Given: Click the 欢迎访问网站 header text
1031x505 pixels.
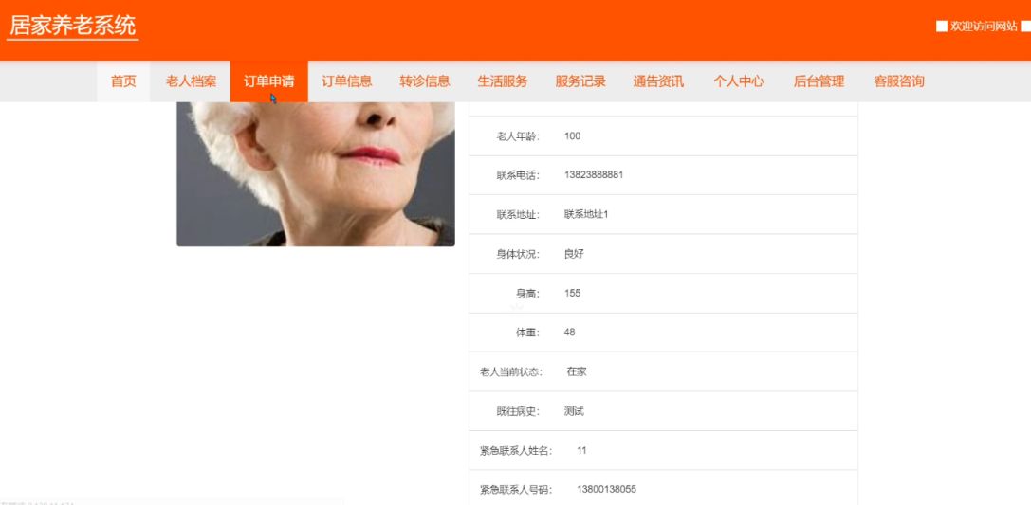Looking at the screenshot, I should [x=984, y=27].
